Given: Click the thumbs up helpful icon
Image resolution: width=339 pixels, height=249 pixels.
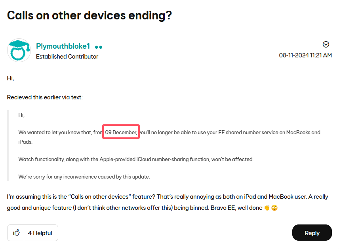Looking at the screenshot, I should pyautogui.click(x=16, y=233).
